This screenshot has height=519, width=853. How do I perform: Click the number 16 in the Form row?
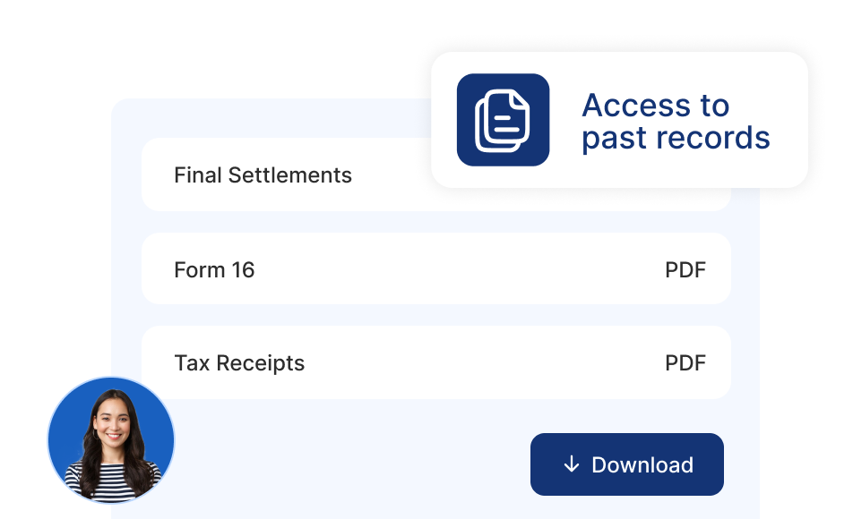243,269
